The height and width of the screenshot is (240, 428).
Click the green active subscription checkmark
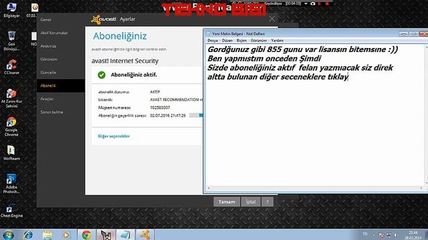click(102, 75)
